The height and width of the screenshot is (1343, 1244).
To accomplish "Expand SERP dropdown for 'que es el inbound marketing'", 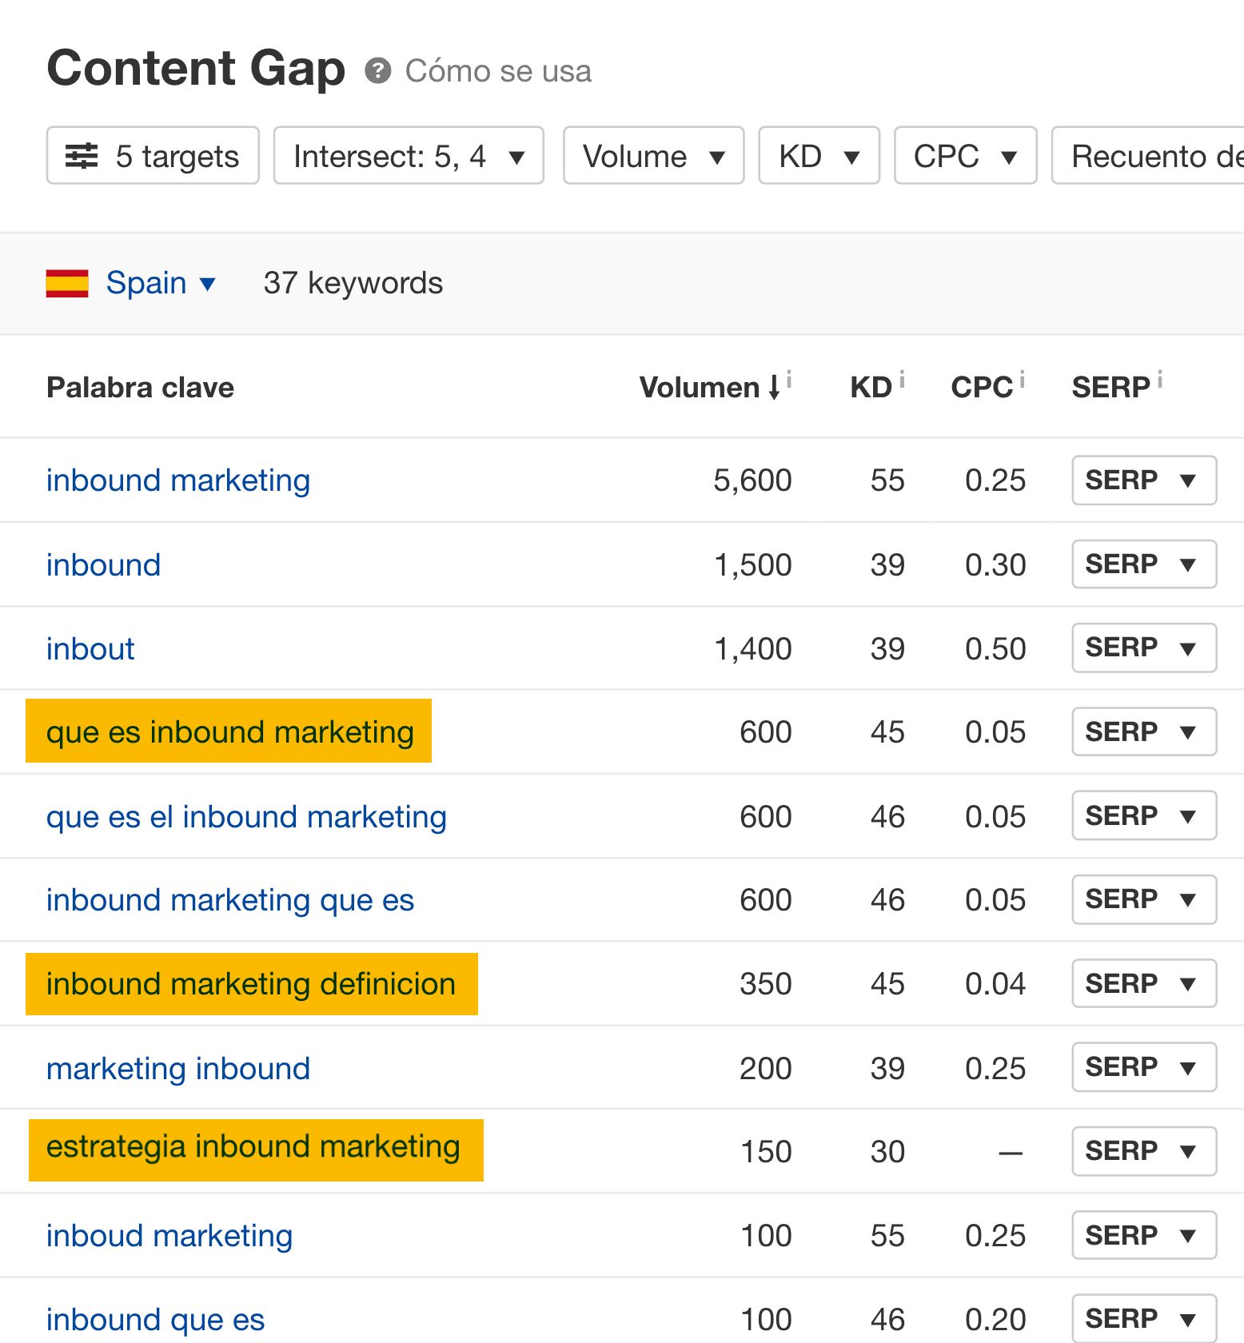I will [x=1144, y=815].
